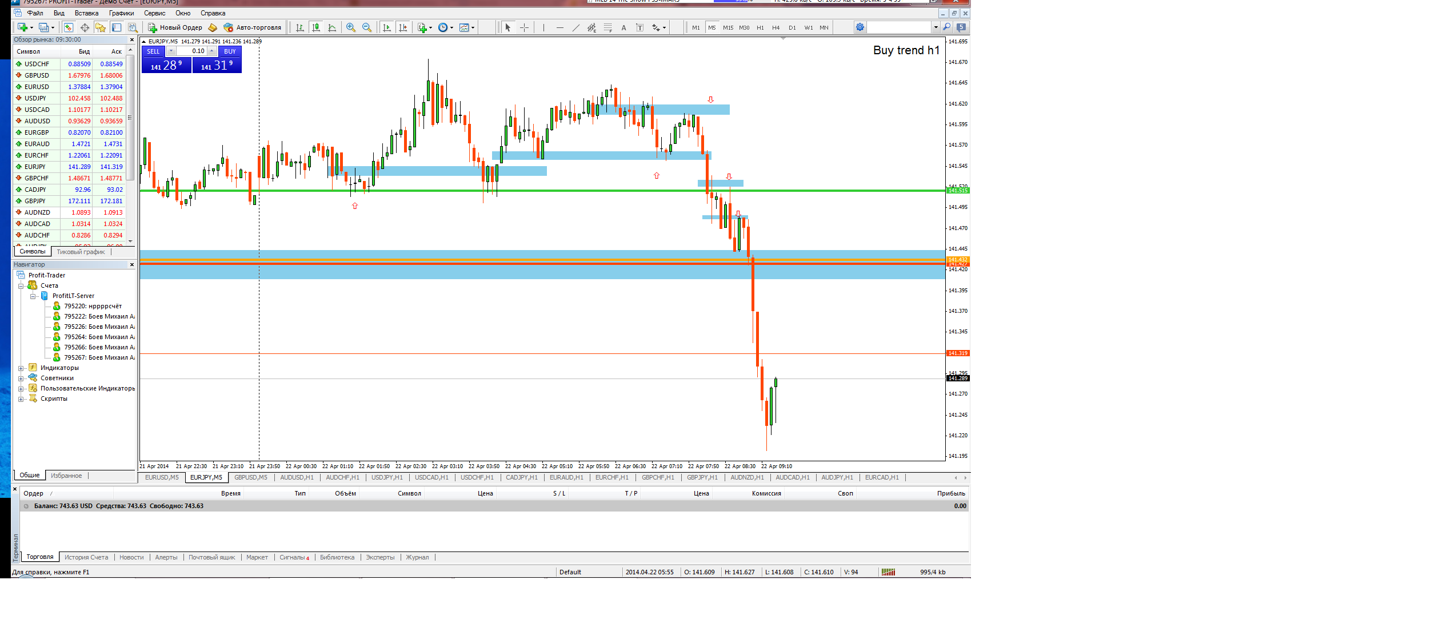Select the text label tool

tap(639, 27)
